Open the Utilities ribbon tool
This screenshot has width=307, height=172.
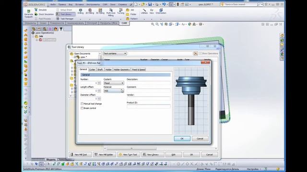pyautogui.click(x=144, y=11)
